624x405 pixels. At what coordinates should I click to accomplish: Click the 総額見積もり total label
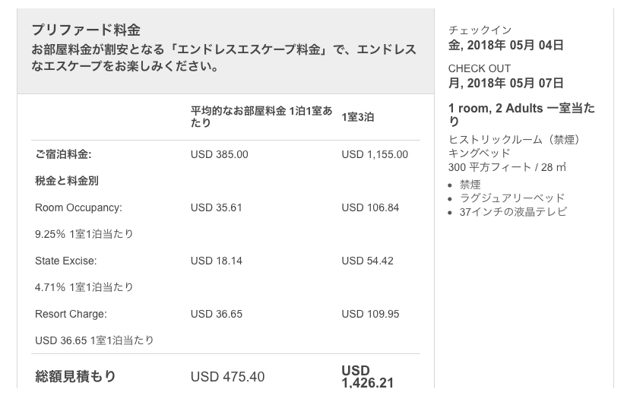75,376
